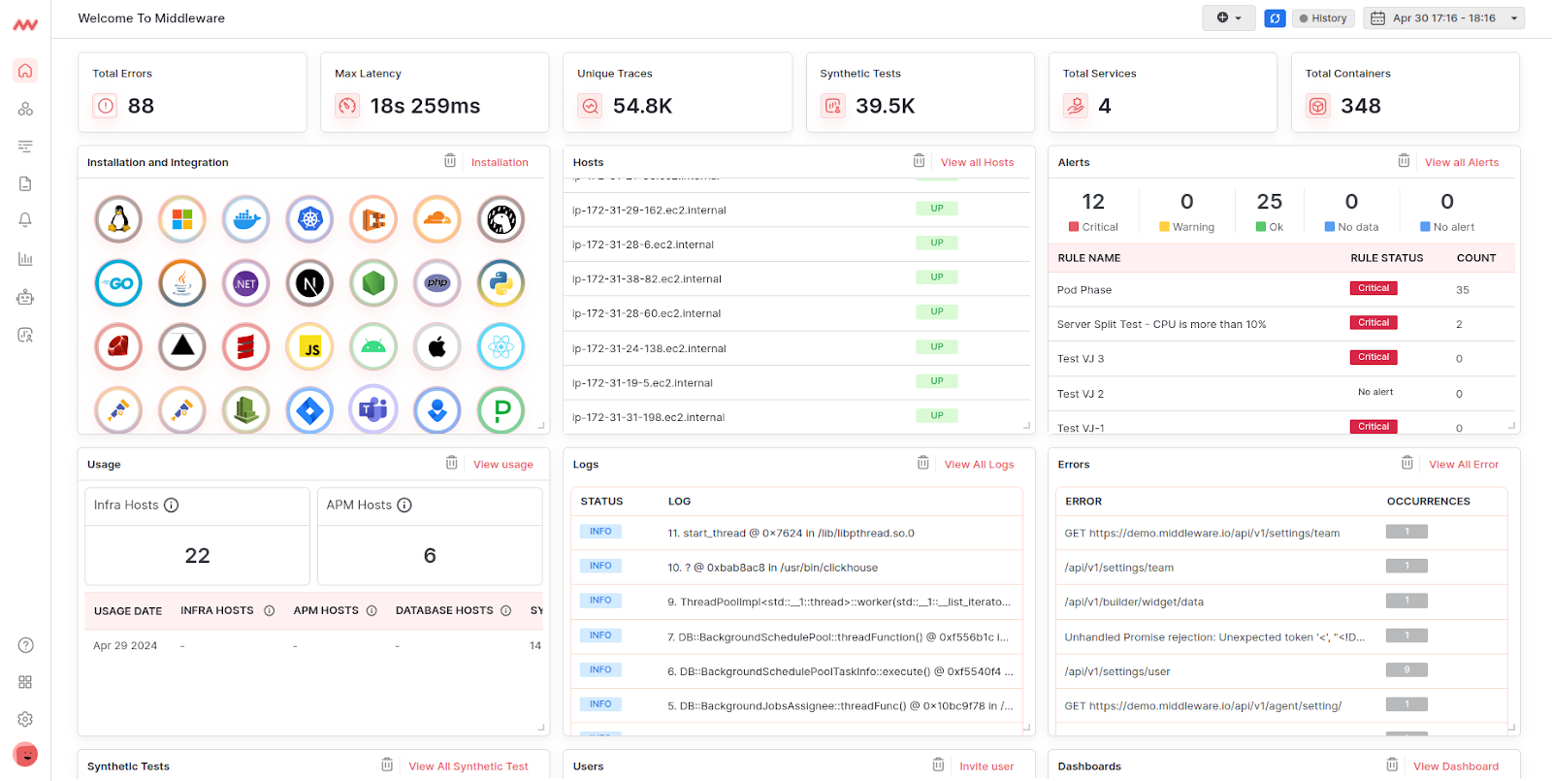This screenshot has height=781, width=1552.
Task: Select the Python integration icon
Action: click(501, 283)
